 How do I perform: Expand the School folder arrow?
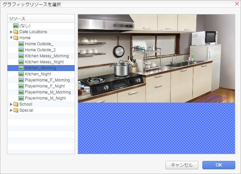(x=11, y=104)
